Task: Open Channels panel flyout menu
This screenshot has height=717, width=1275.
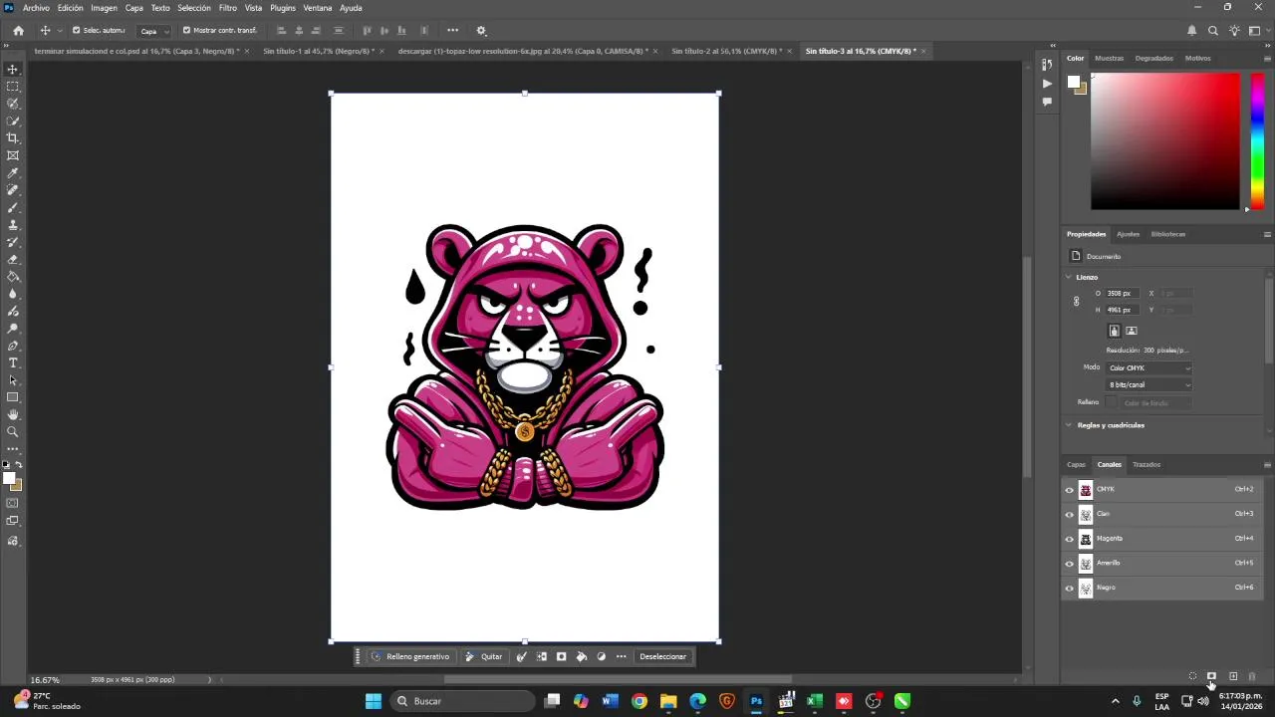Action: (1267, 464)
